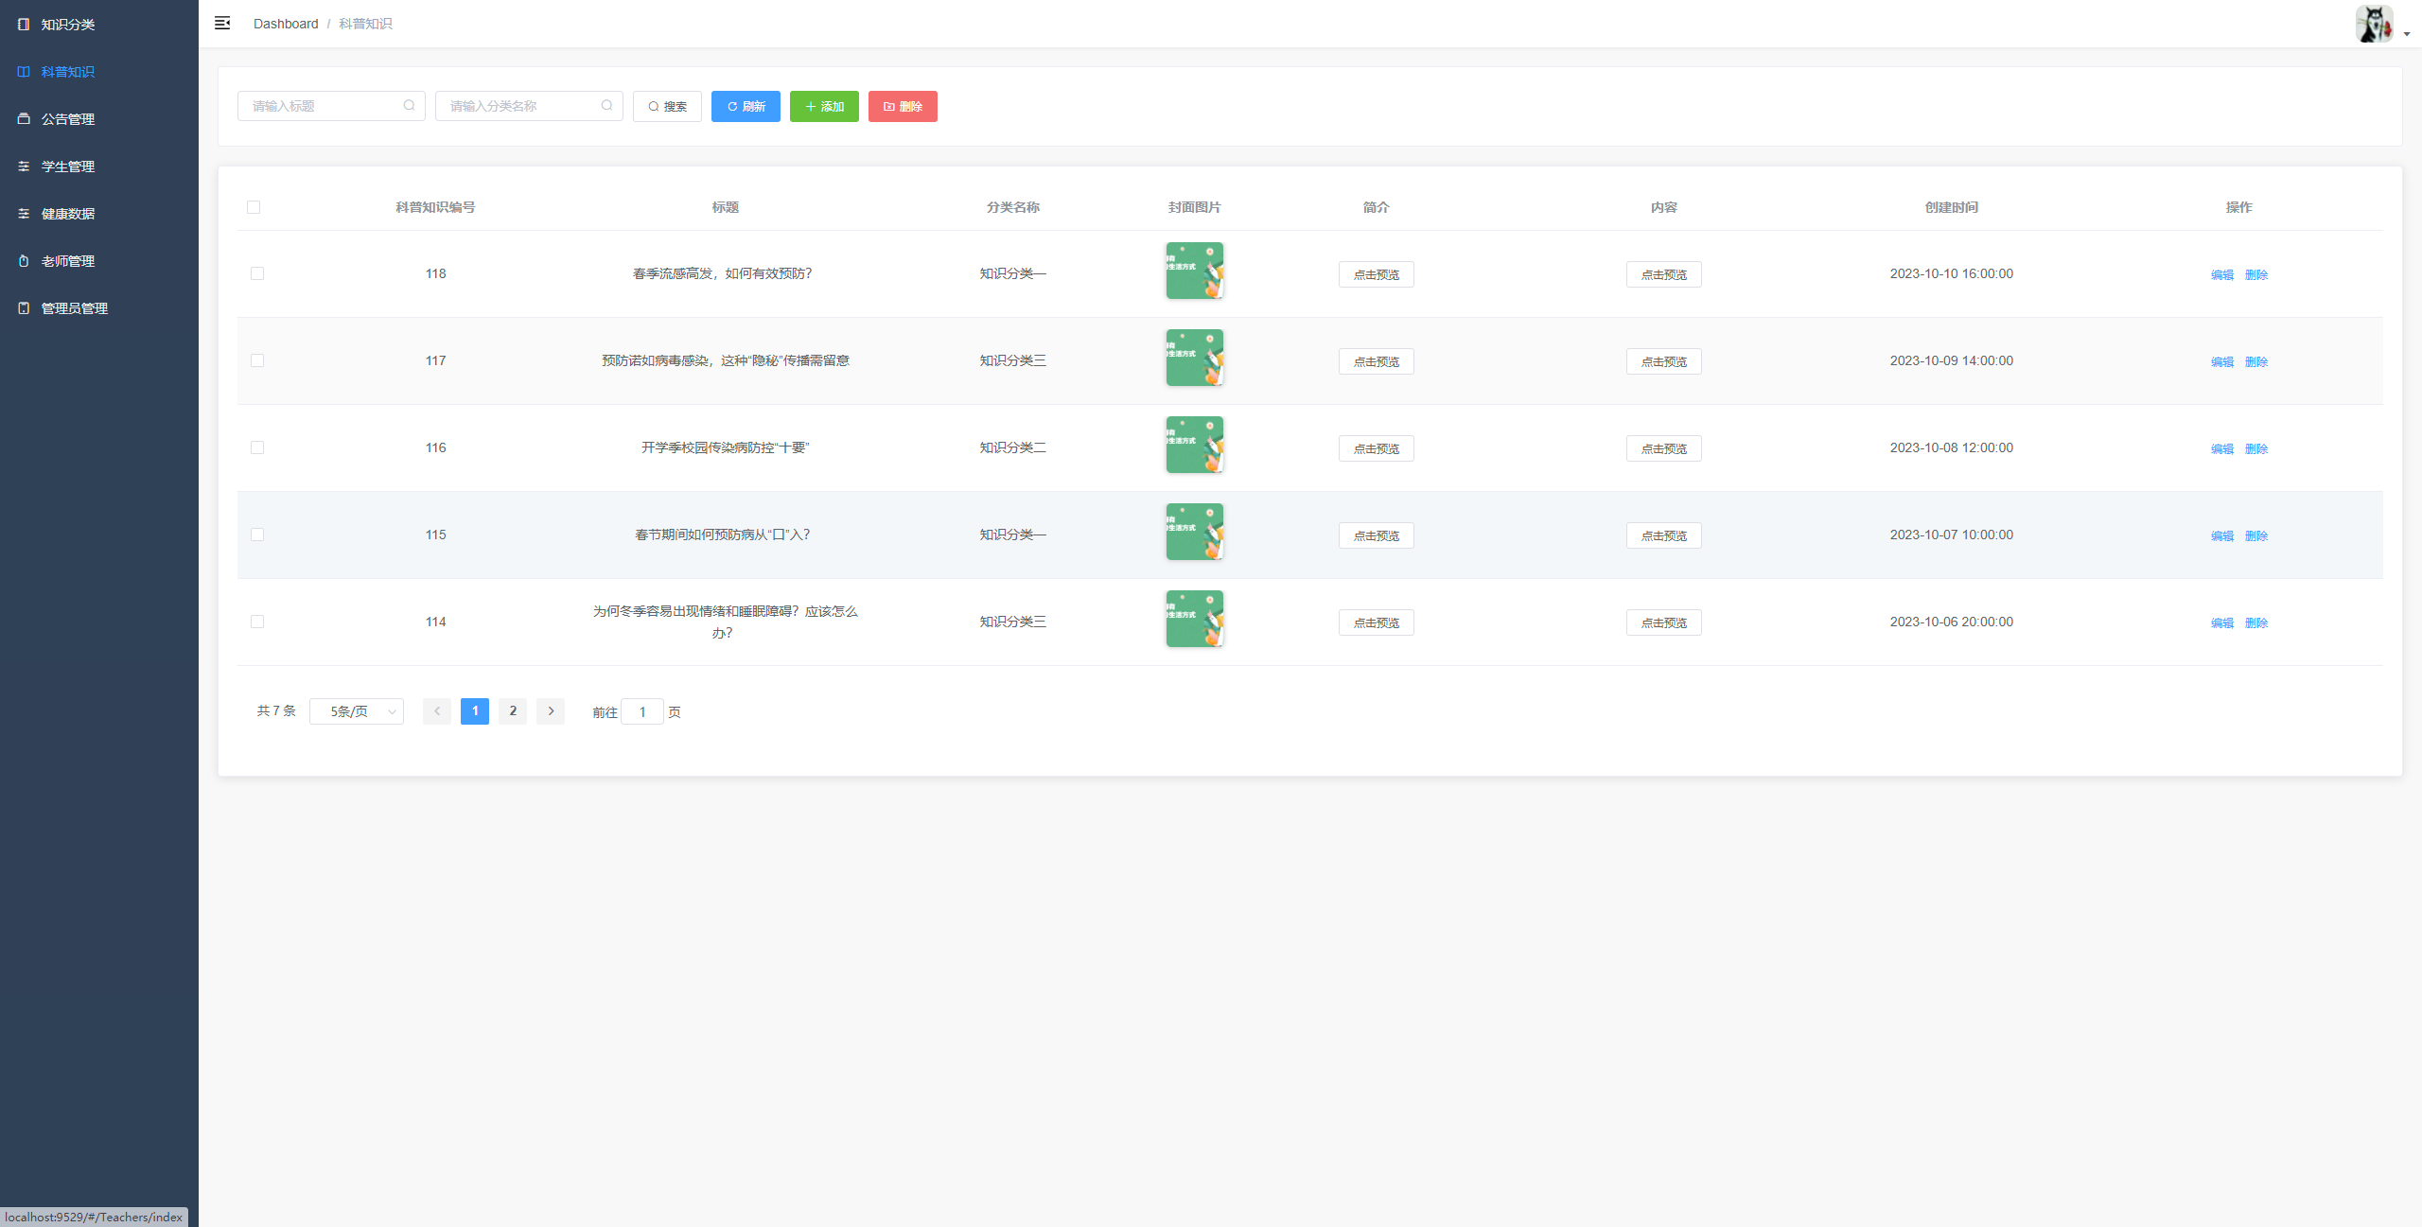Click 删除 link for row 116
Image resolution: width=2422 pixels, height=1227 pixels.
coord(2256,448)
